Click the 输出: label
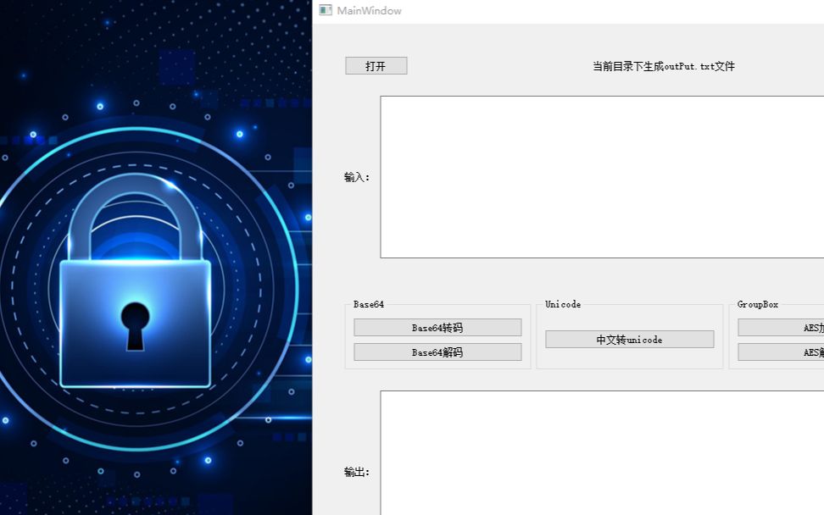Screen dimensions: 824x515 (357, 472)
